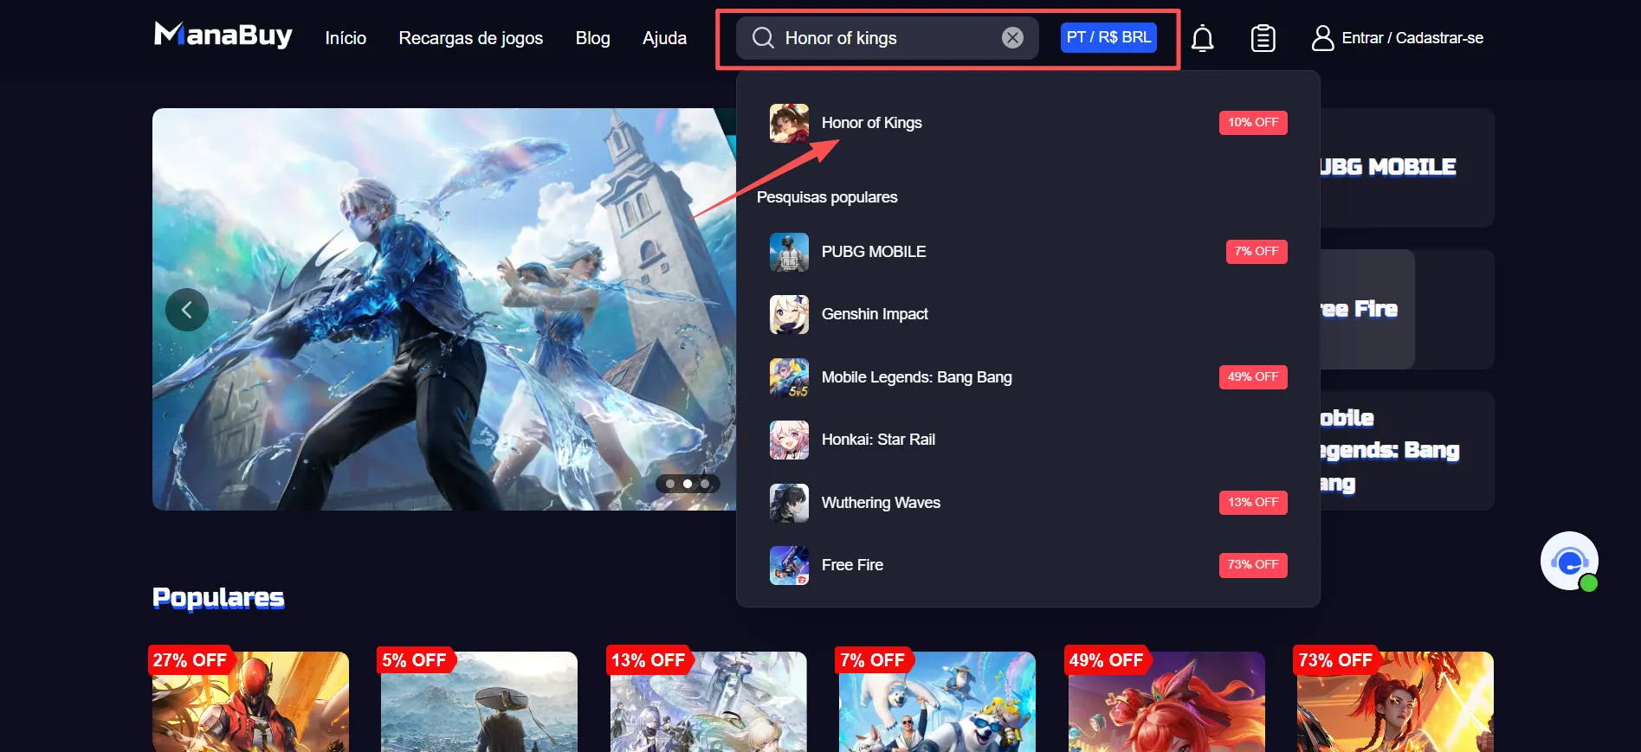This screenshot has width=1641, height=752.
Task: Open the PT / R$ BRL language selector
Action: click(1108, 37)
